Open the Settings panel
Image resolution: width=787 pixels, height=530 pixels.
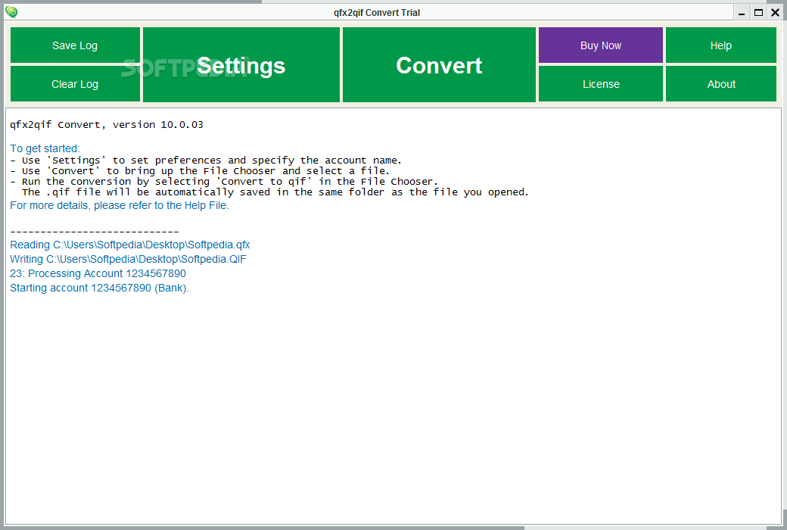[241, 65]
